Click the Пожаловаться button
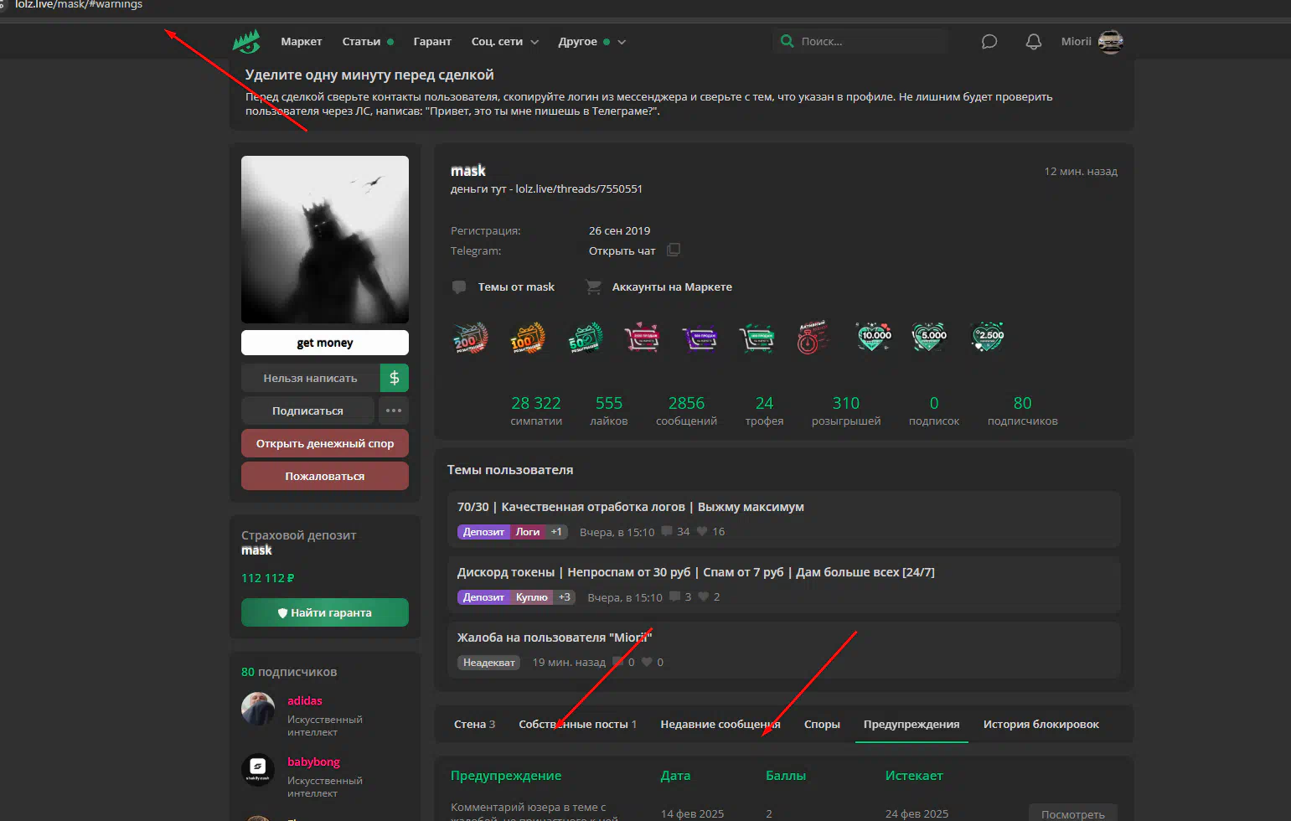 [x=325, y=476]
